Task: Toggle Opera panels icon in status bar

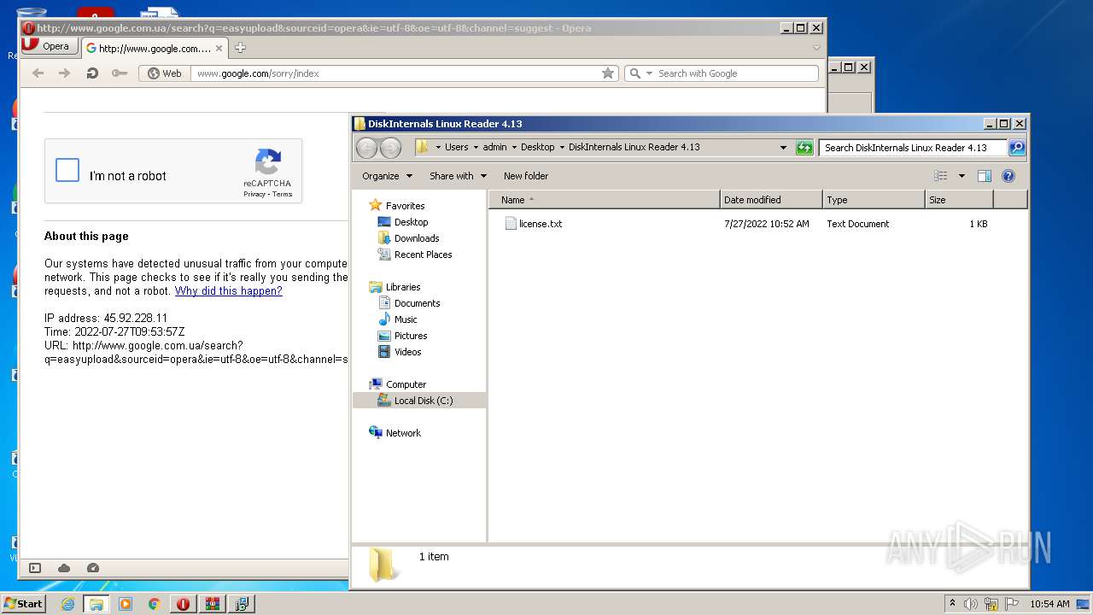Action: click(35, 568)
